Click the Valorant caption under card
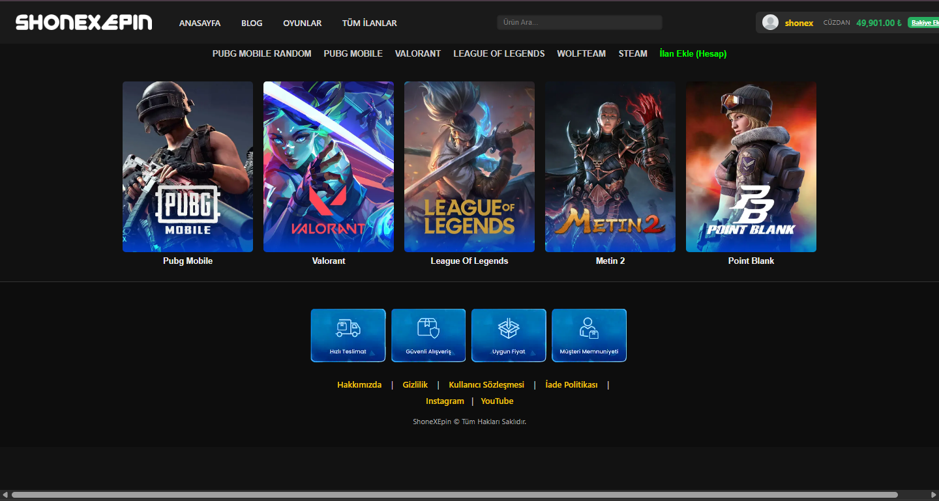The image size is (939, 501). click(329, 261)
